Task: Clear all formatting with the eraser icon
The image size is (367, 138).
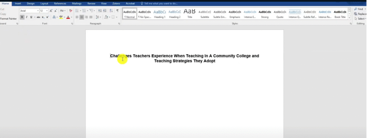Action: (x=71, y=11)
